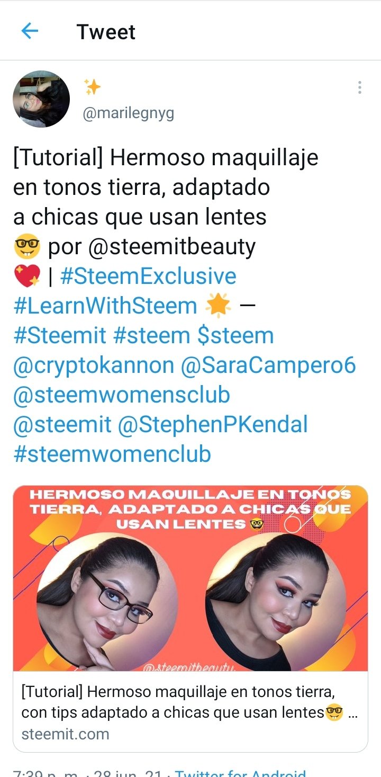381x777 pixels.
Task: Open the #SteemExclusive hashtag
Action: pos(148,276)
